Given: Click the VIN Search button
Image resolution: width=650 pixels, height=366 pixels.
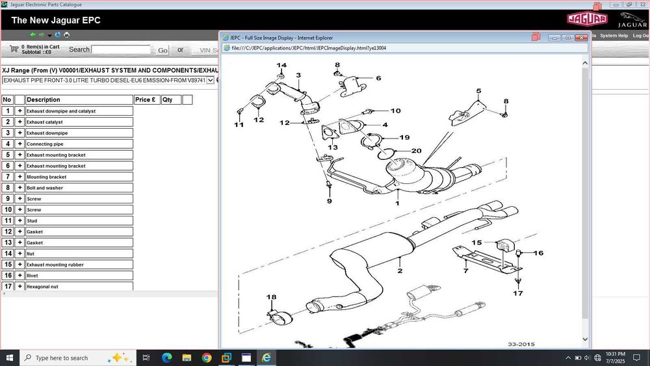Looking at the screenshot, I should point(205,50).
